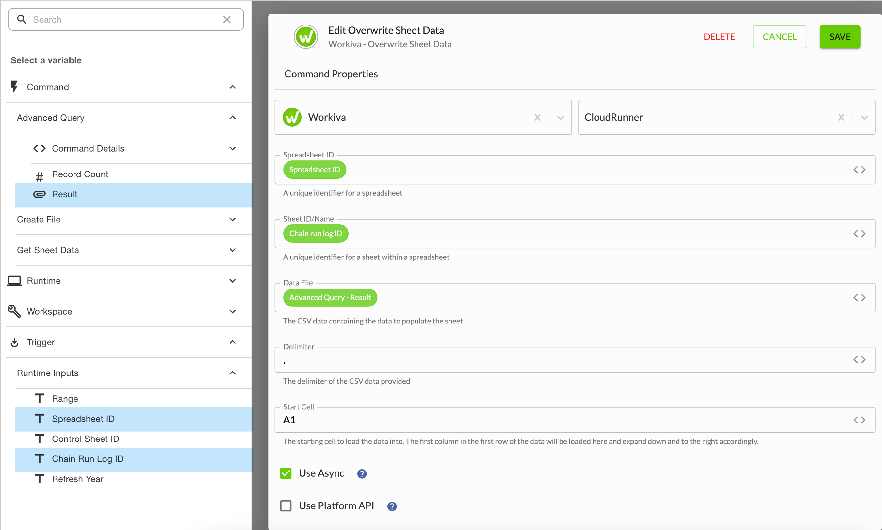This screenshot has height=530, width=882.
Task: Select the Chain Run Log ID variable
Action: [x=88, y=459]
